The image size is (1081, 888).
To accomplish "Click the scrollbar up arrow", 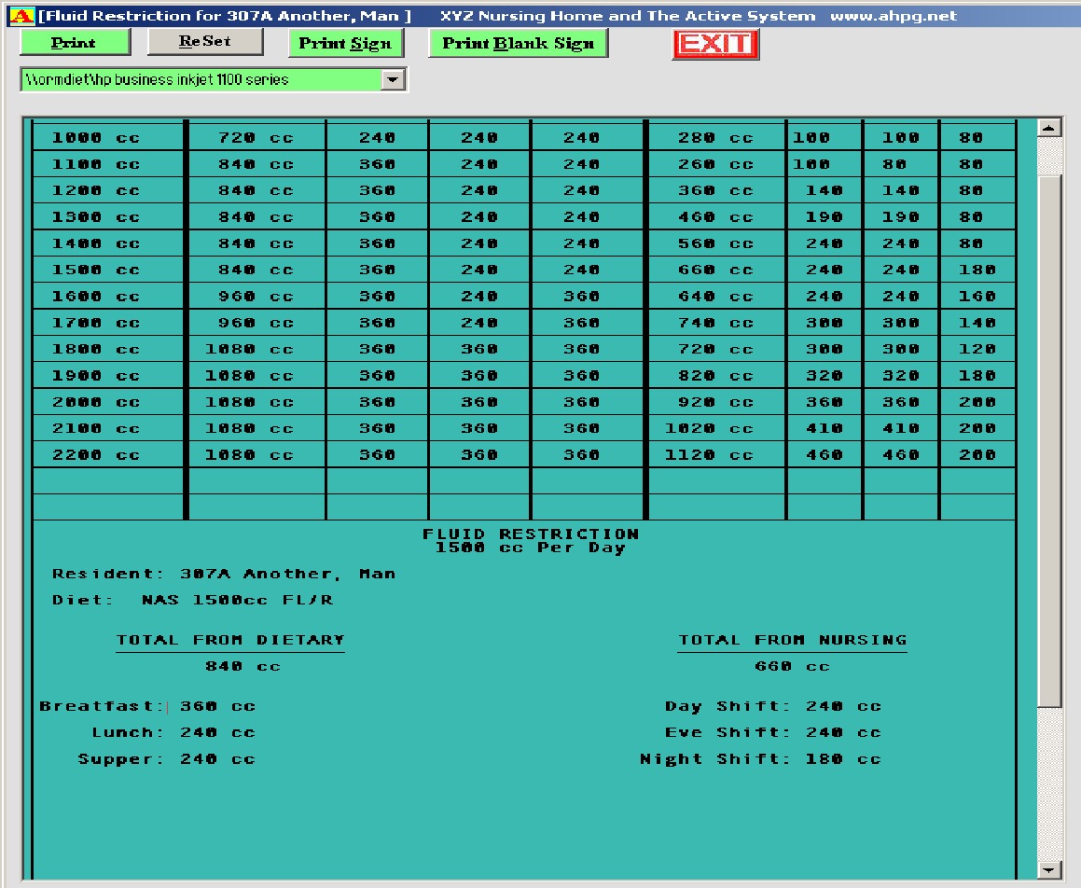I will 1048,128.
